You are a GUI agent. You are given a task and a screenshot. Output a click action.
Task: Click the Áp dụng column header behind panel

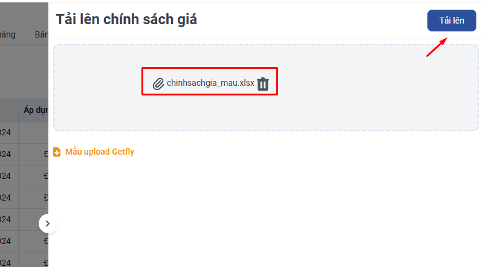36,110
